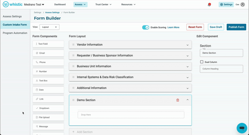Open the Settings button

[x=226, y=4]
